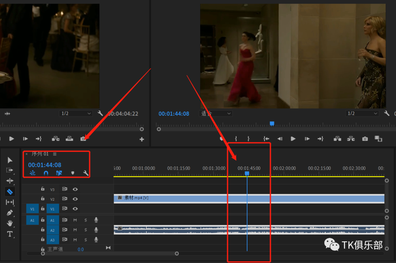Click Export Frame camera in Program monitor
The height and width of the screenshot is (263, 396).
point(365,139)
